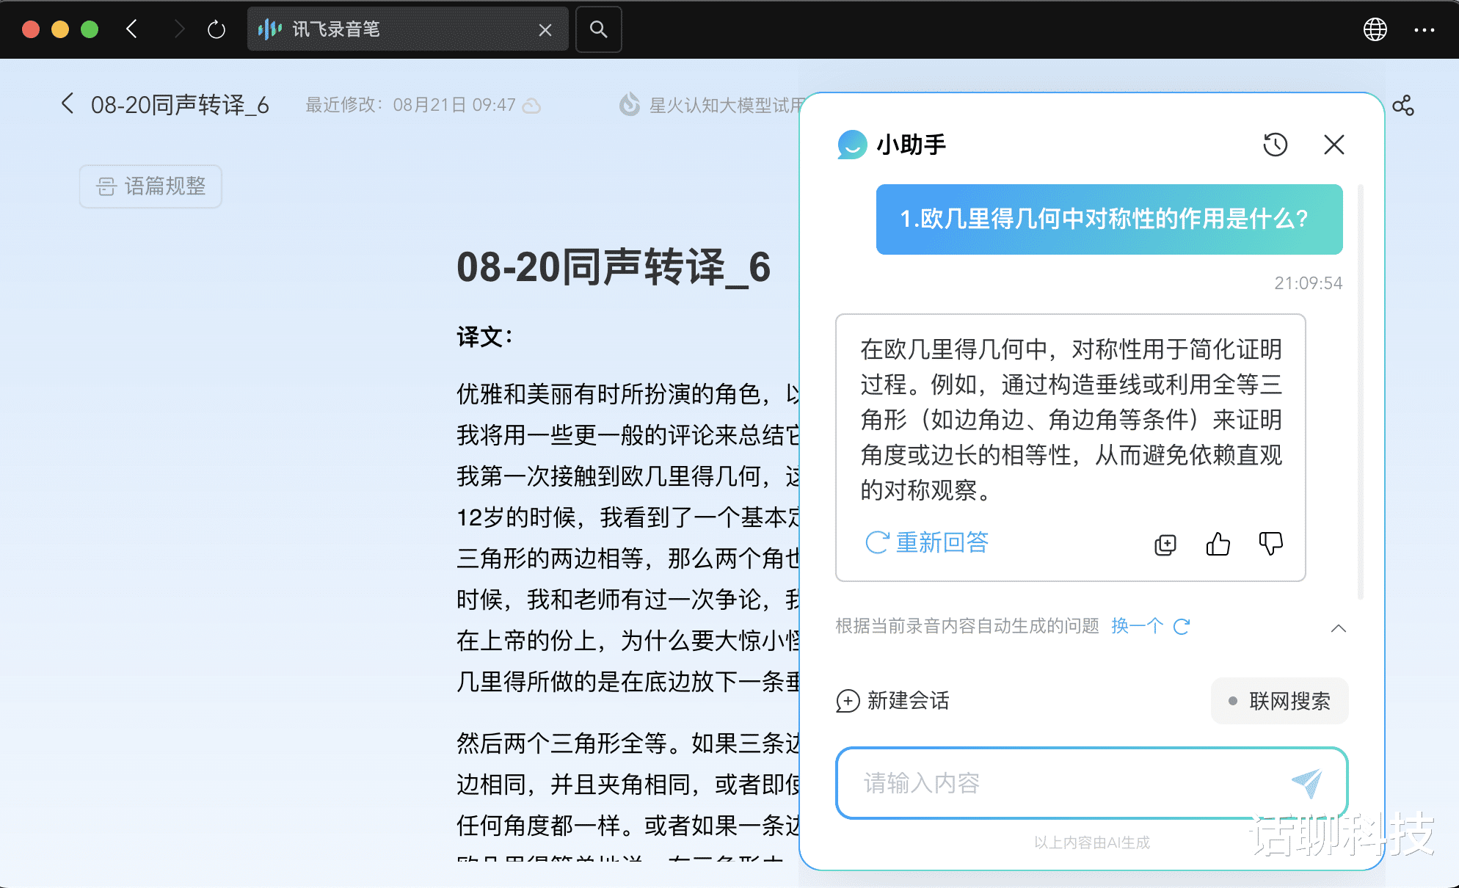Reload page with refresh icon
This screenshot has height=888, width=1459.
pyautogui.click(x=216, y=29)
